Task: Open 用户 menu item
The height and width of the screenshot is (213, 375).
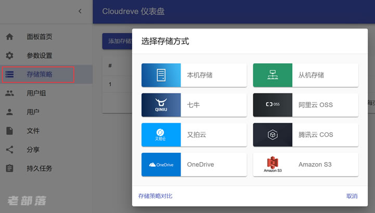Action: coord(33,112)
